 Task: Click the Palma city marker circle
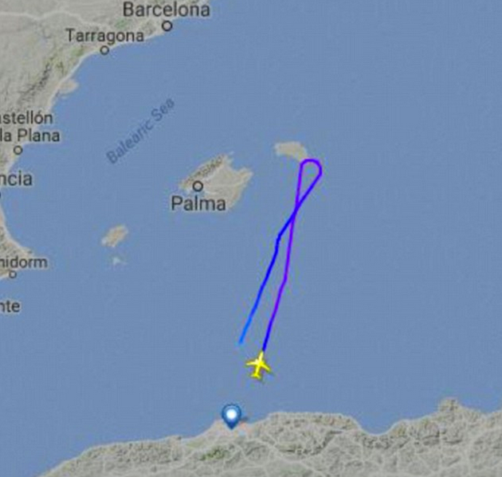pos(198,186)
